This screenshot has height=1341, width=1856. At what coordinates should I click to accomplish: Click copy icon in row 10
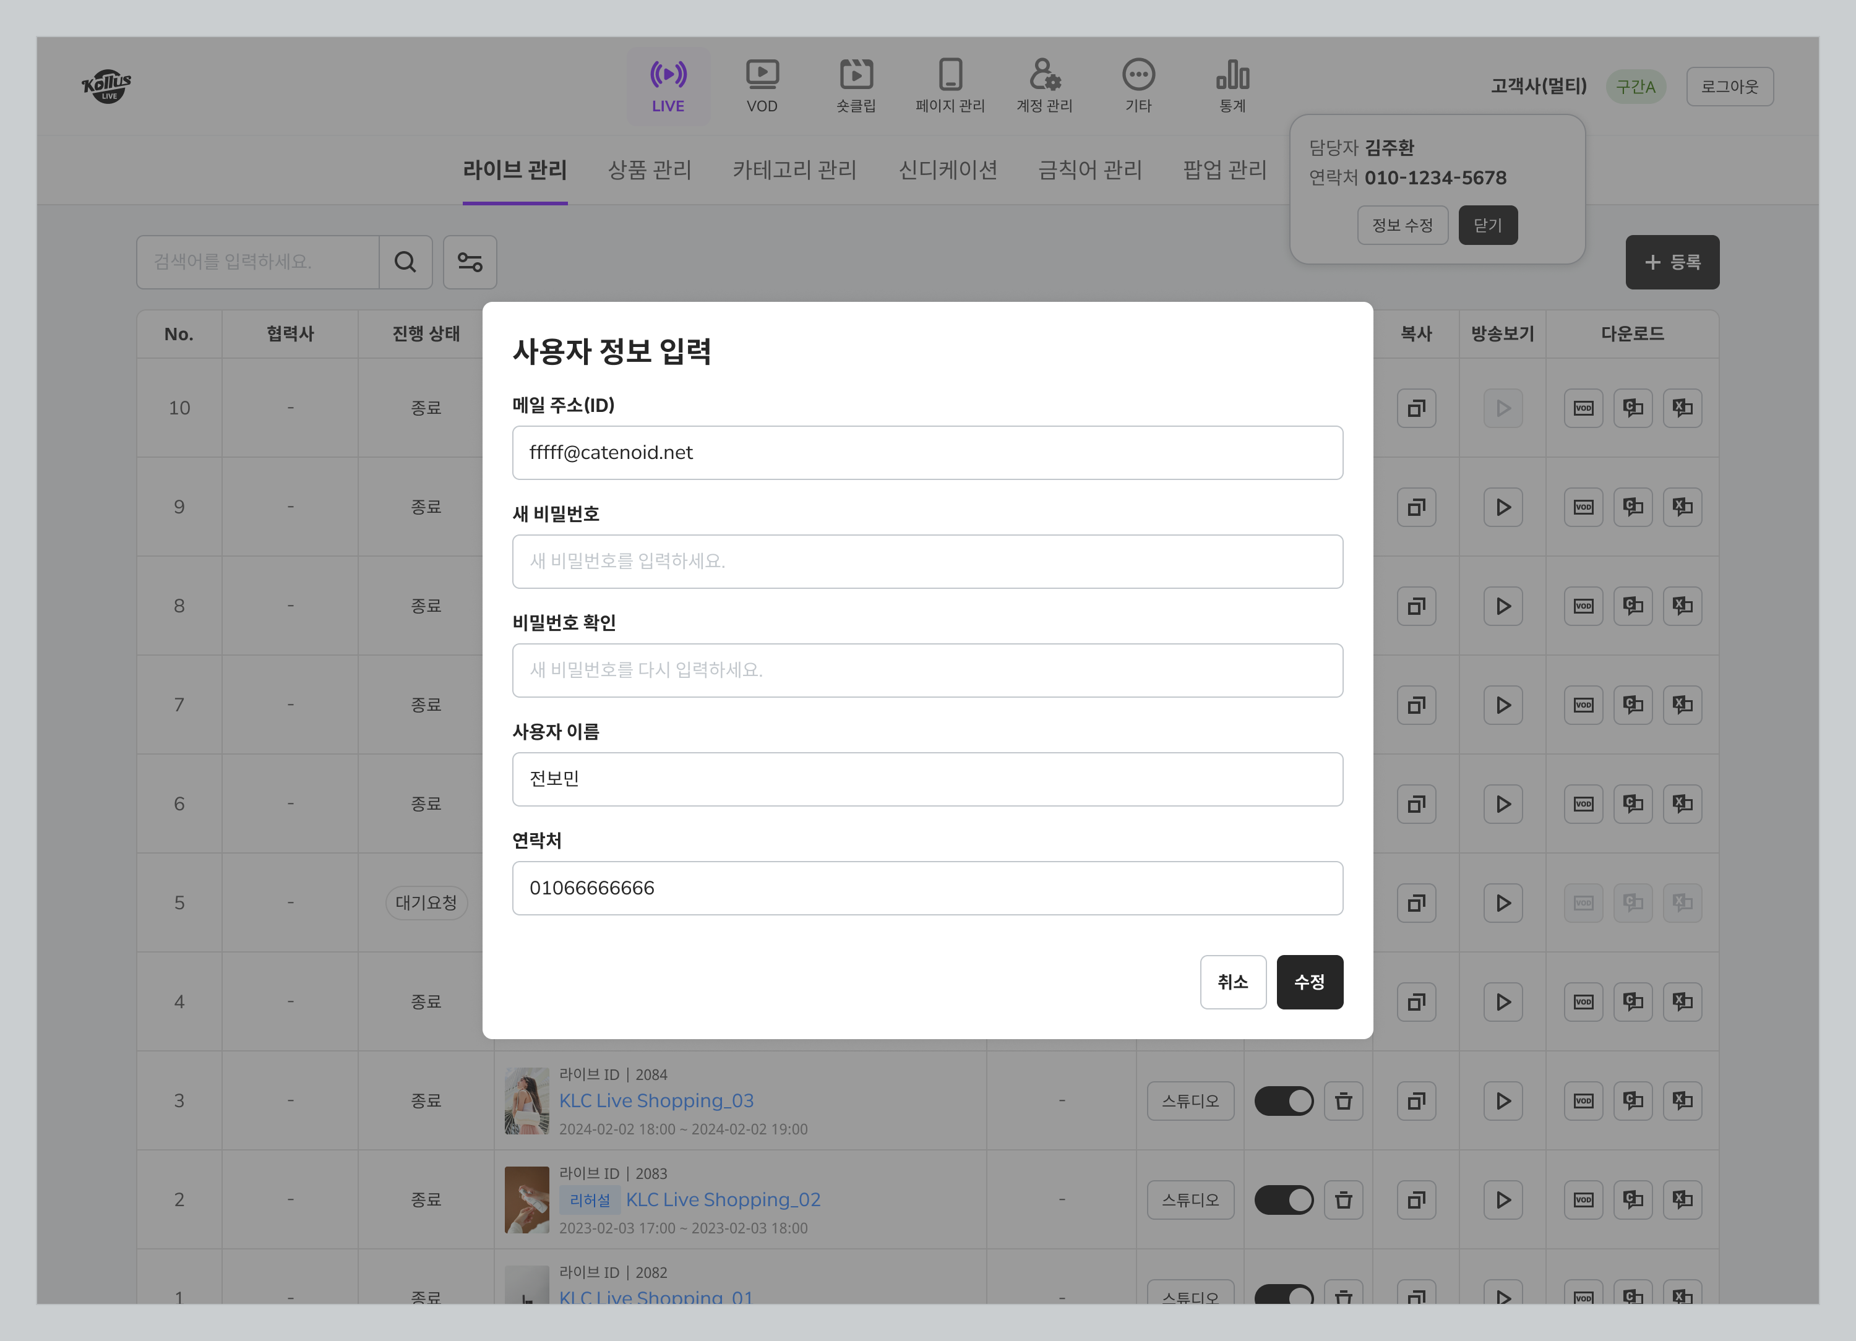tap(1417, 408)
